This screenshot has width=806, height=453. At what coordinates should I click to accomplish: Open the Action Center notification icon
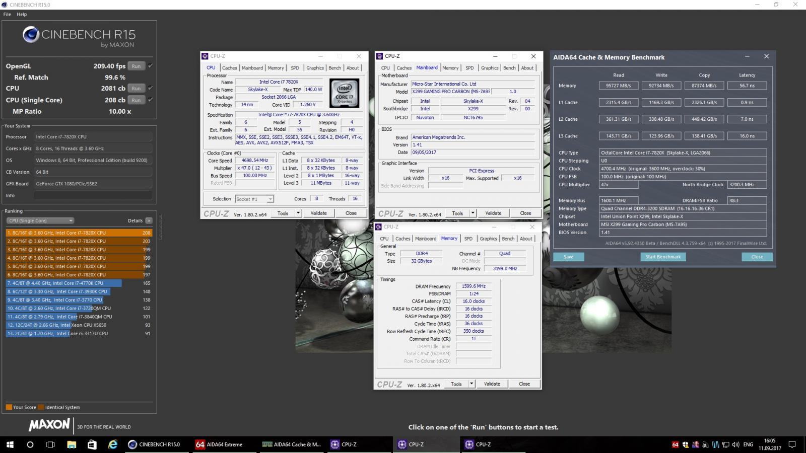click(x=792, y=444)
